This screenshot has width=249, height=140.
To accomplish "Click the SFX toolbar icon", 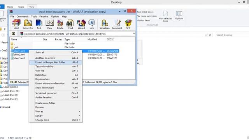I will 128,24.
